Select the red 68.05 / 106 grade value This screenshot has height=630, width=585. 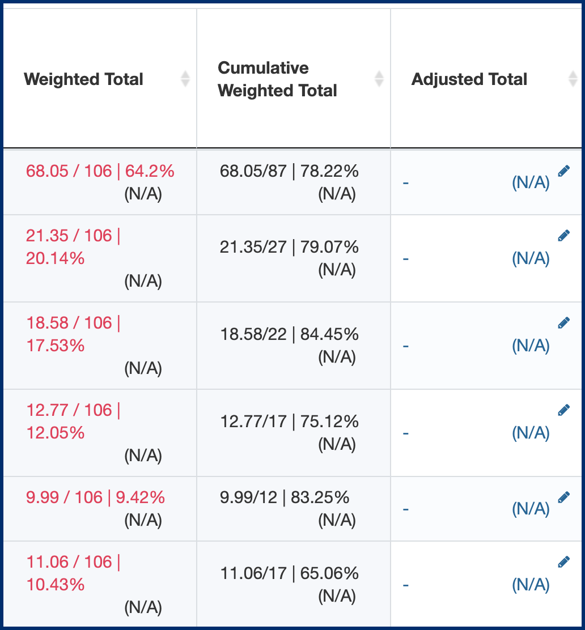tap(99, 172)
